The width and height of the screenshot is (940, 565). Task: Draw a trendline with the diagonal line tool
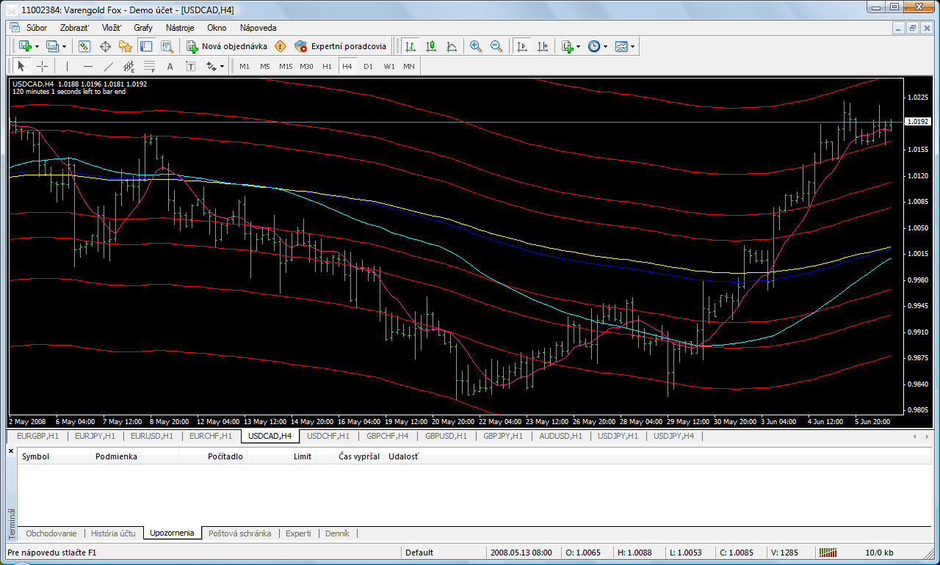(109, 66)
